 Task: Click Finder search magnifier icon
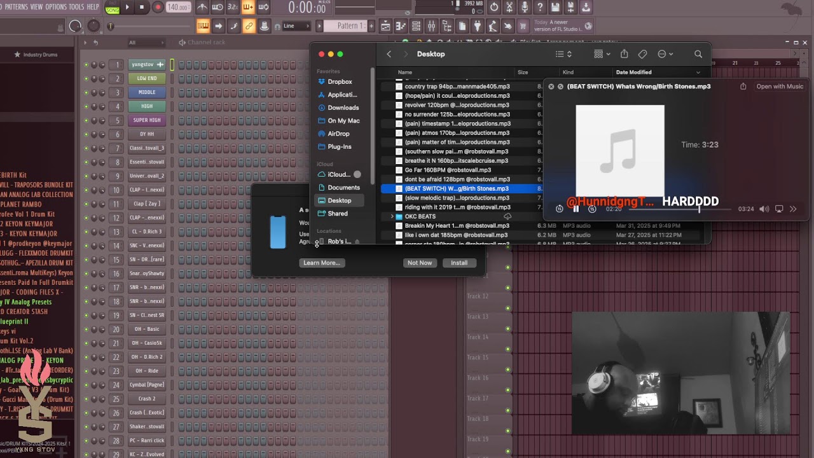(698, 54)
